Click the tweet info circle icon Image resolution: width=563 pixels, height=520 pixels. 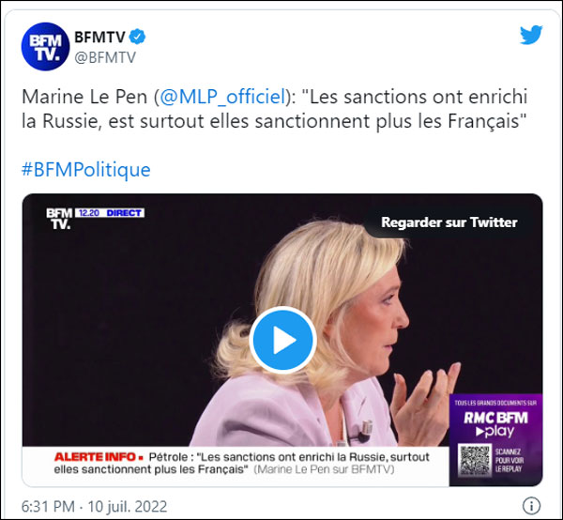(531, 506)
